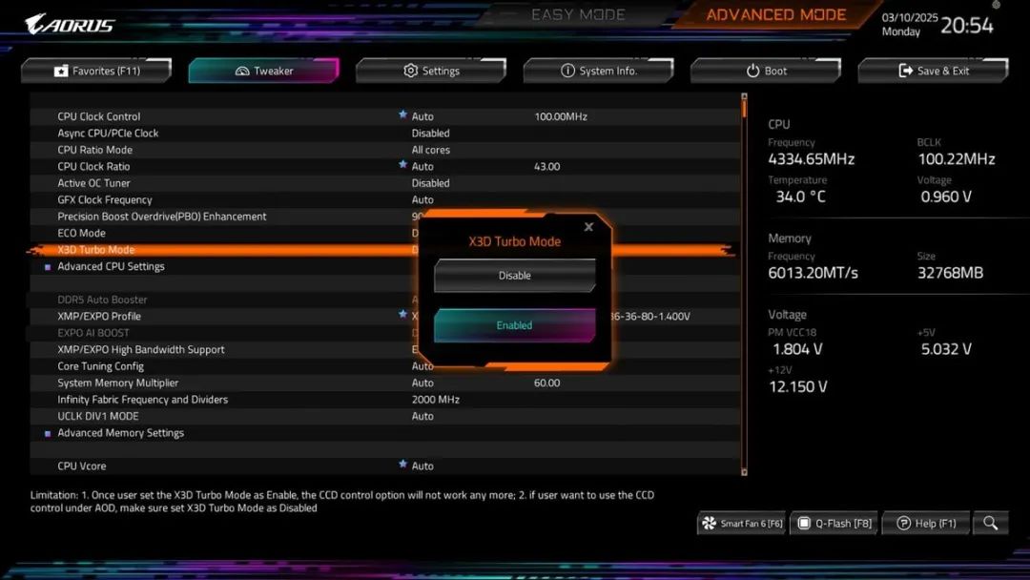Launch Q-Flash utility
This screenshot has width=1030, height=580.
coord(834,524)
